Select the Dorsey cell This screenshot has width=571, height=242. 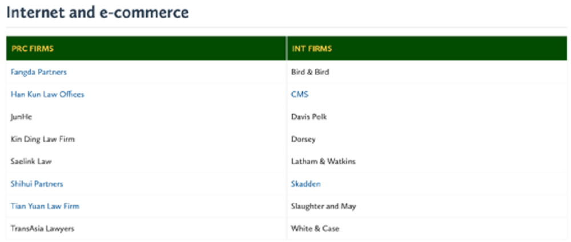[x=427, y=139]
